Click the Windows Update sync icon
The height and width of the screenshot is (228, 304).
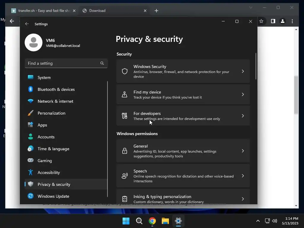click(x=31, y=196)
